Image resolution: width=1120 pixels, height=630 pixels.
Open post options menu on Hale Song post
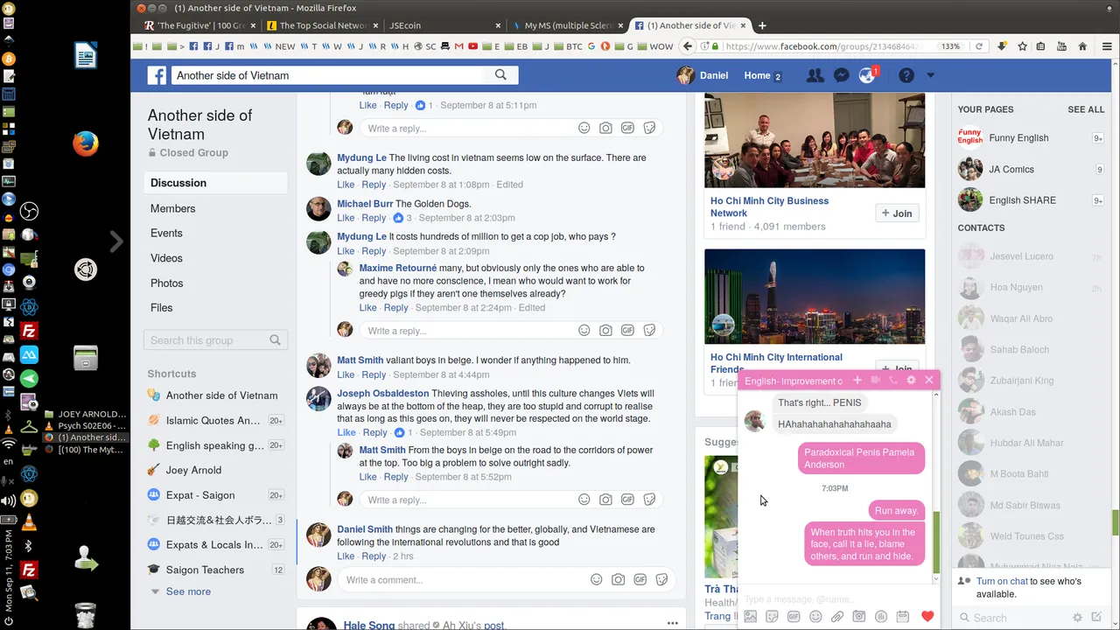coord(672,623)
